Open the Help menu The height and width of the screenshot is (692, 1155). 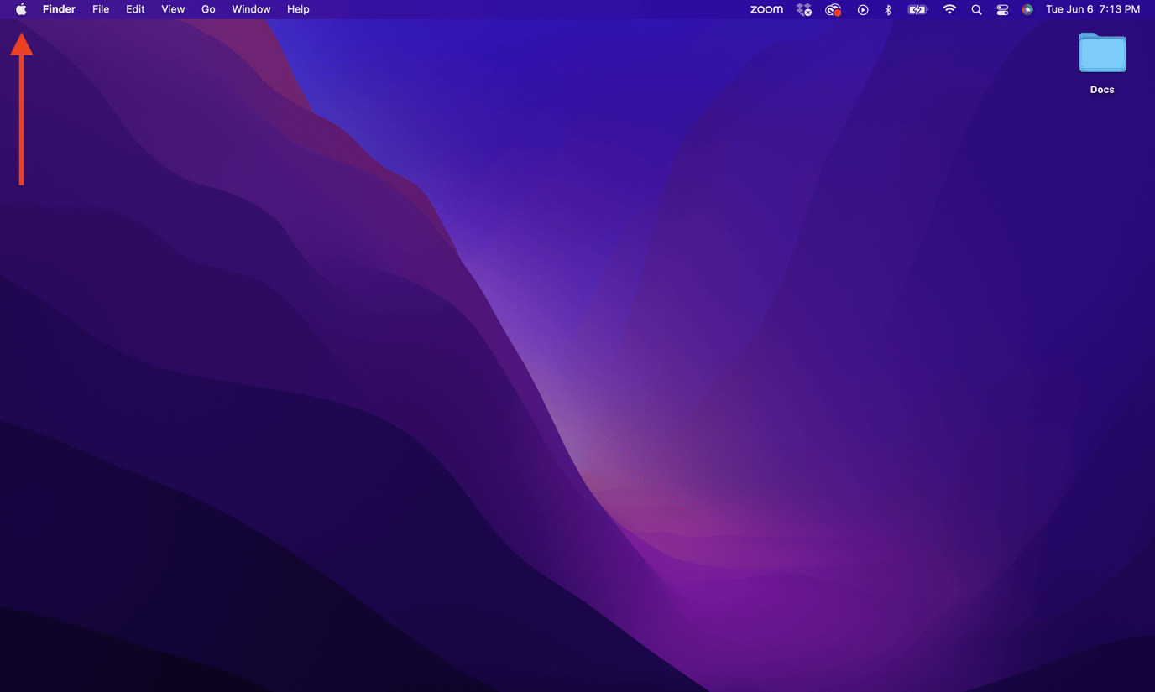click(298, 9)
